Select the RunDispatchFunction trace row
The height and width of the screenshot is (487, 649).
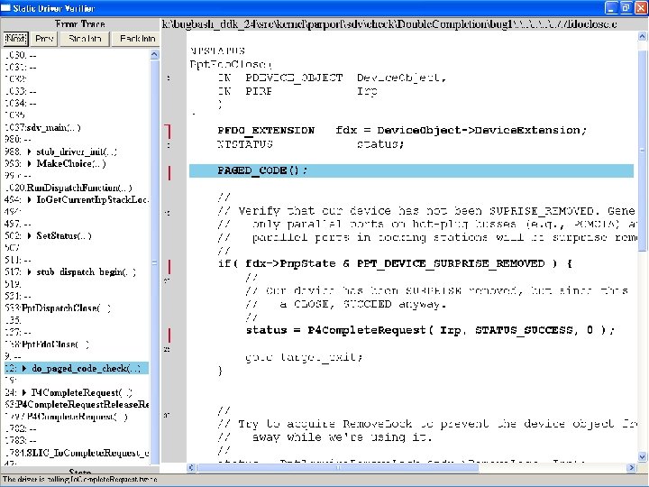click(69, 188)
